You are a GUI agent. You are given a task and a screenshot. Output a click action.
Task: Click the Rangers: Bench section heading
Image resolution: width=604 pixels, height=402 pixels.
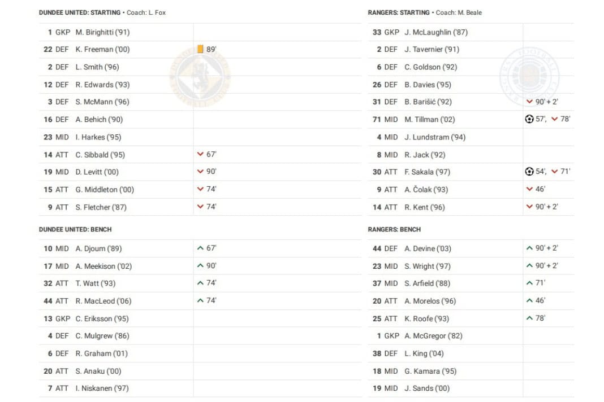click(x=394, y=230)
